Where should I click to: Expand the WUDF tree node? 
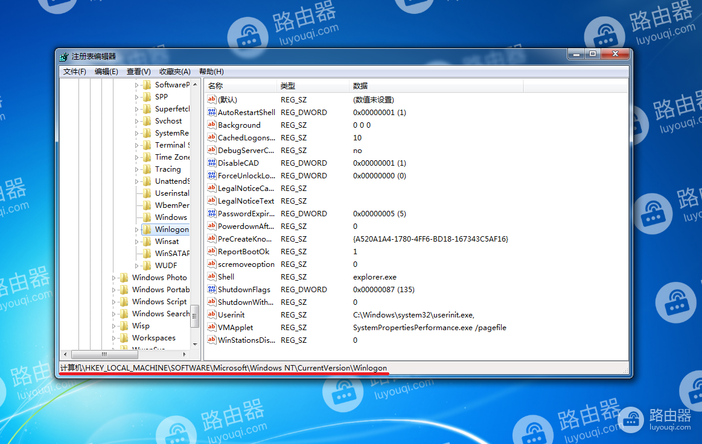(x=136, y=266)
